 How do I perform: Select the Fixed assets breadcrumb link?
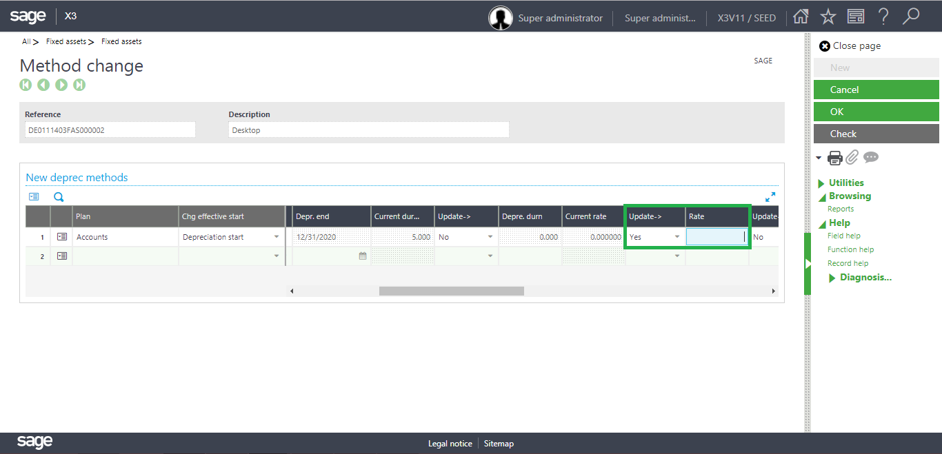pos(67,41)
